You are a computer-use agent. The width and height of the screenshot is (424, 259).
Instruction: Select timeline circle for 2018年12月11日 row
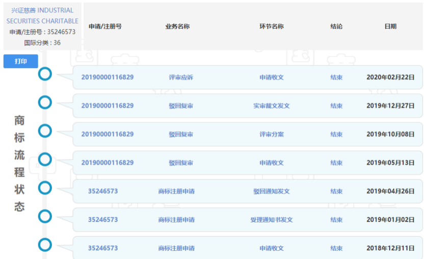45,245
